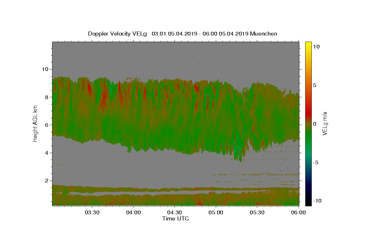370x247 pixels.
Task: Click the colorbar label -5
Action: pyautogui.click(x=316, y=162)
